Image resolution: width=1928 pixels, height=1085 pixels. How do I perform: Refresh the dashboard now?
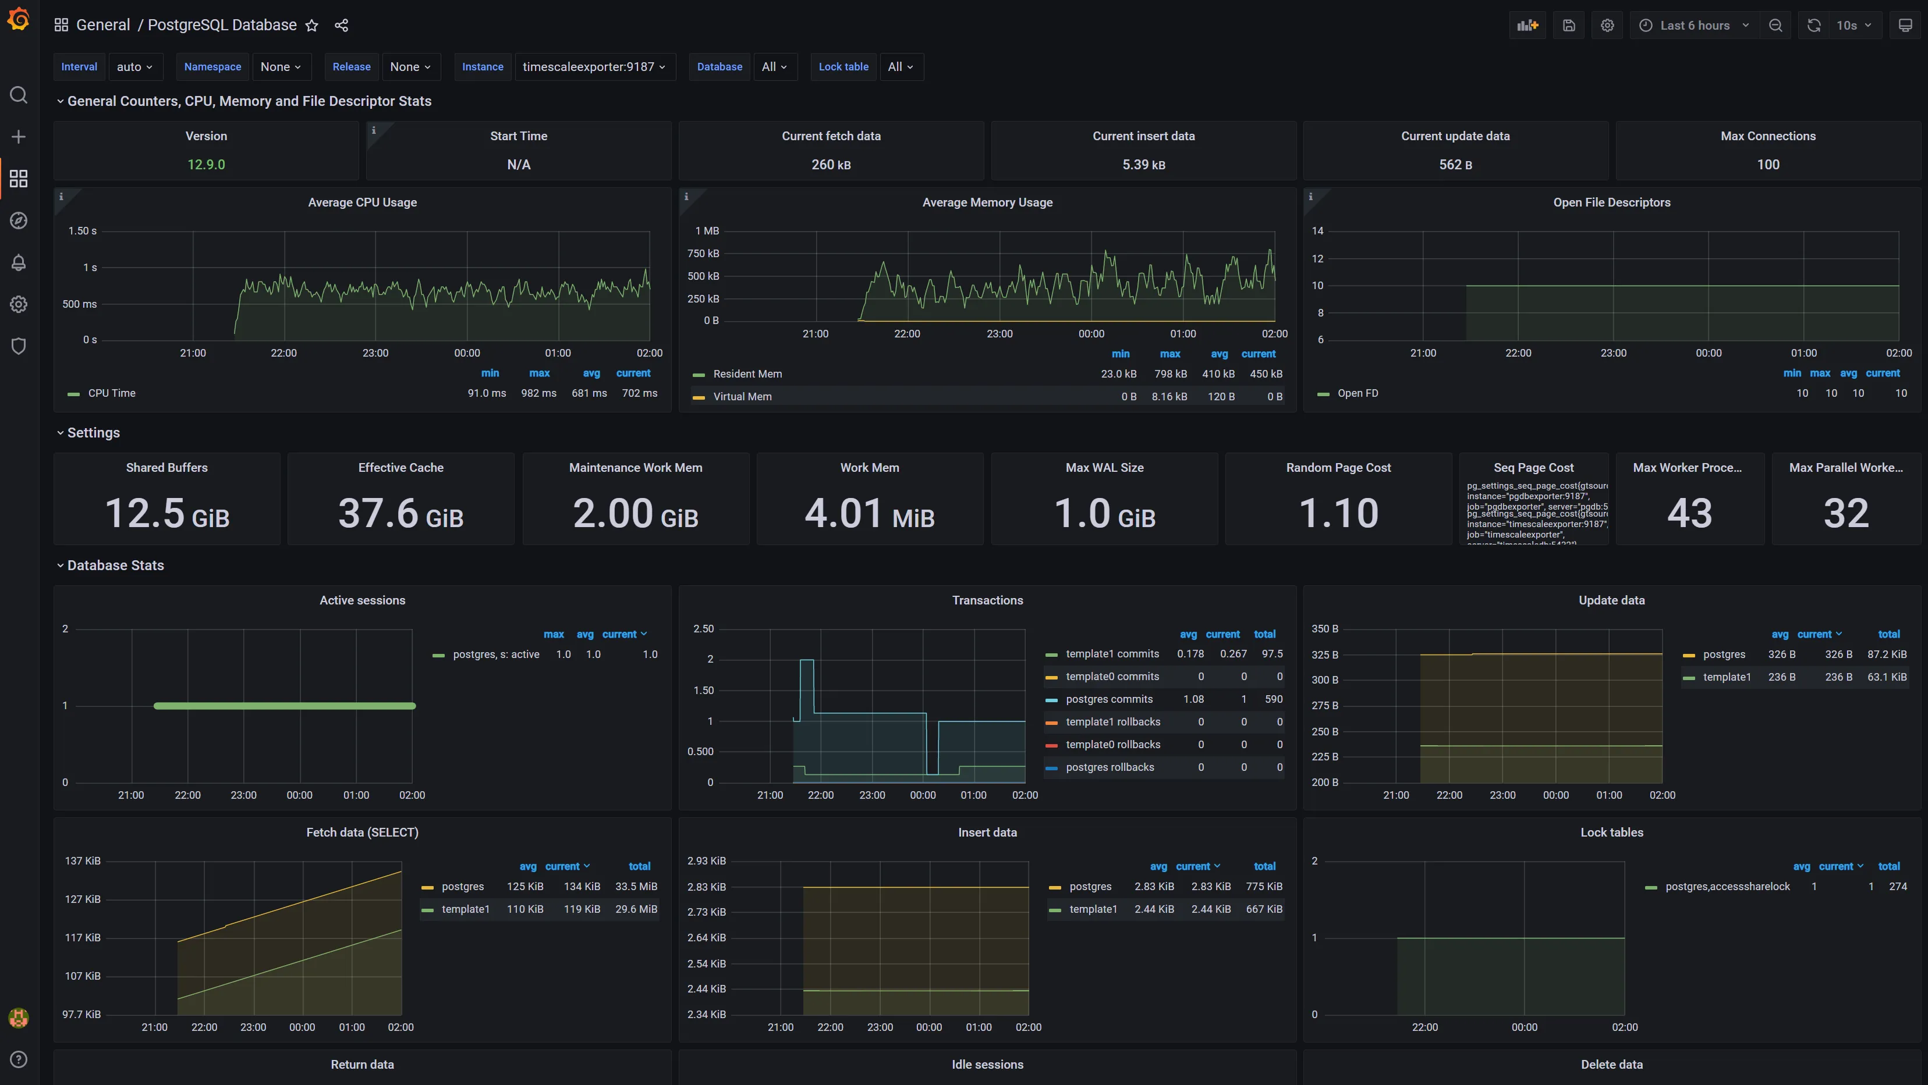click(x=1813, y=26)
